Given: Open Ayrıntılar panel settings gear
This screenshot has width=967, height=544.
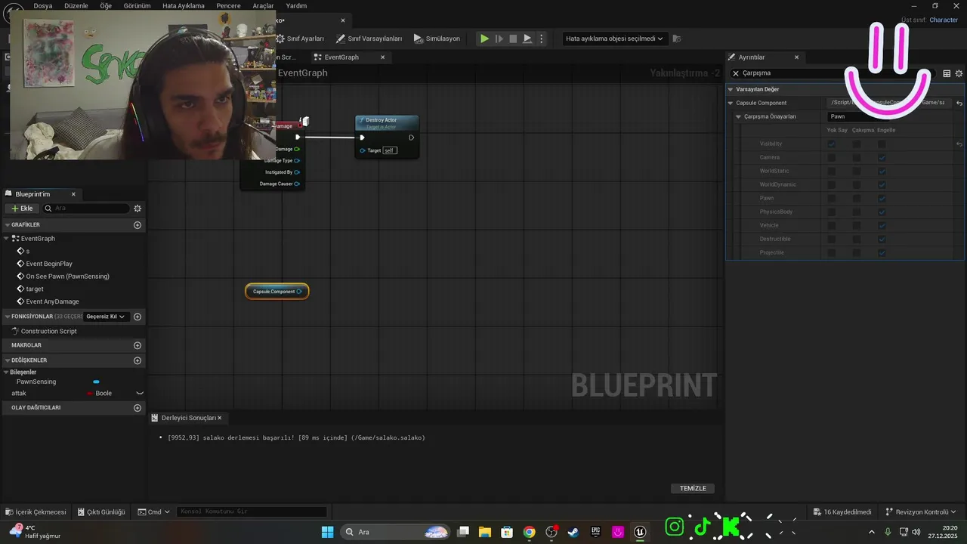Looking at the screenshot, I should click(959, 73).
